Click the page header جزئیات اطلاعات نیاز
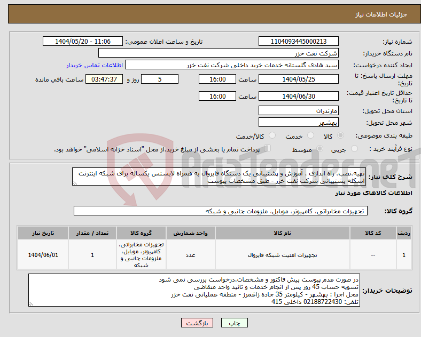 381,14
